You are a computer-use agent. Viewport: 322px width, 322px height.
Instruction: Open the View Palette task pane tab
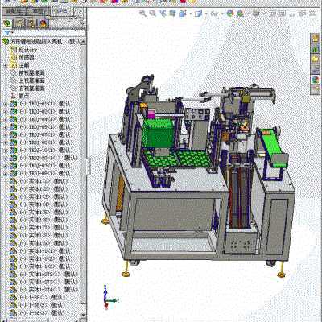coord(316,69)
